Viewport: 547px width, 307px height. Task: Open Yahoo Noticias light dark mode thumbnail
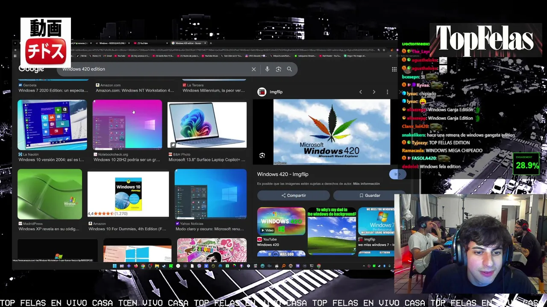pyautogui.click(x=211, y=194)
